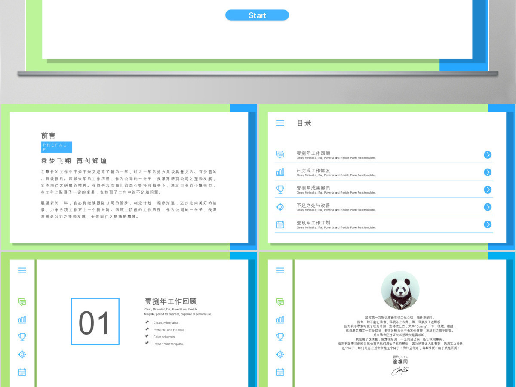This screenshot has width=516, height=387.
Task: Click the 前言 title
Action: pyautogui.click(x=49, y=135)
